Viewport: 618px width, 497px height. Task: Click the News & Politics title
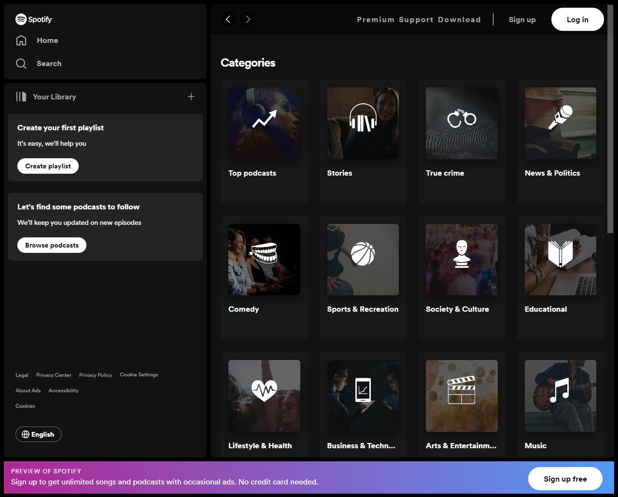(x=552, y=173)
